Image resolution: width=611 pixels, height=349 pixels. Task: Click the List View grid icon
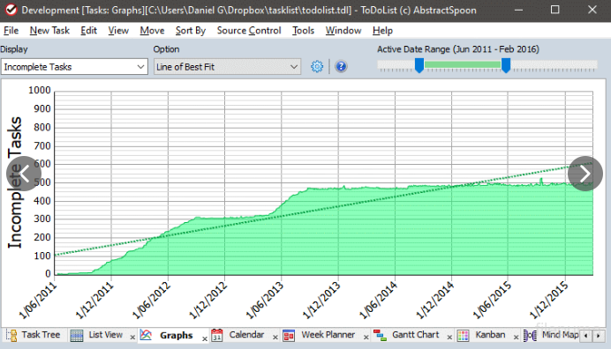pos(77,335)
